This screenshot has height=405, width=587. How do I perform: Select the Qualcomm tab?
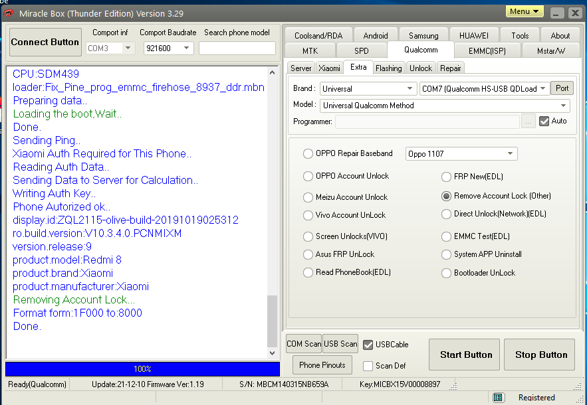click(x=421, y=50)
